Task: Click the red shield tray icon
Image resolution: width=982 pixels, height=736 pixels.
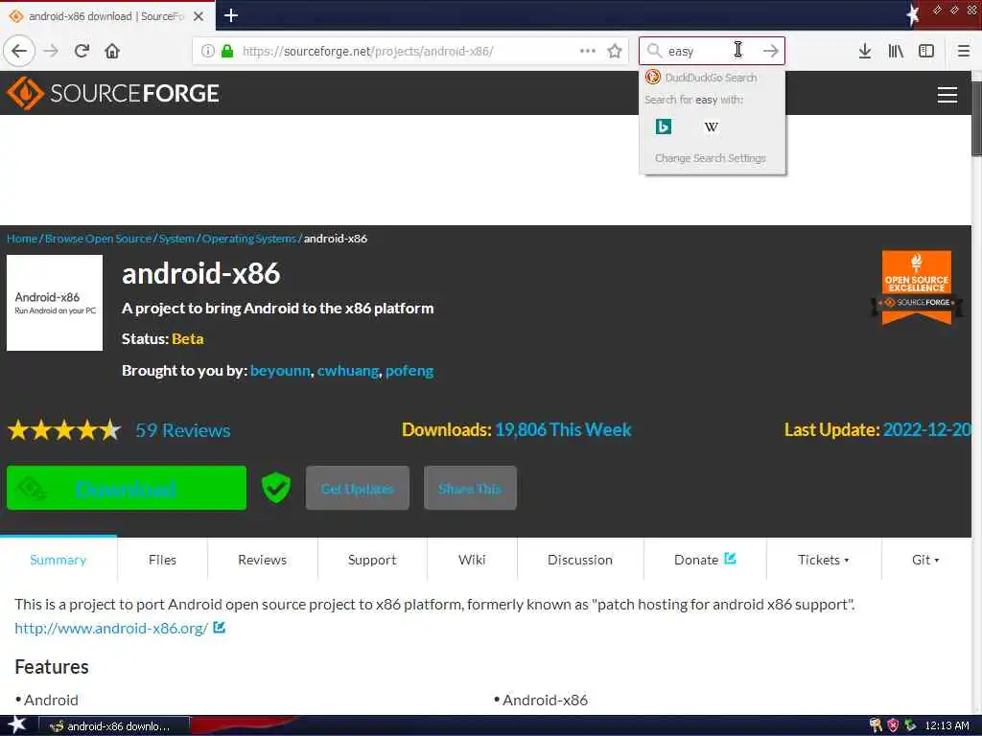Action: 893,726
